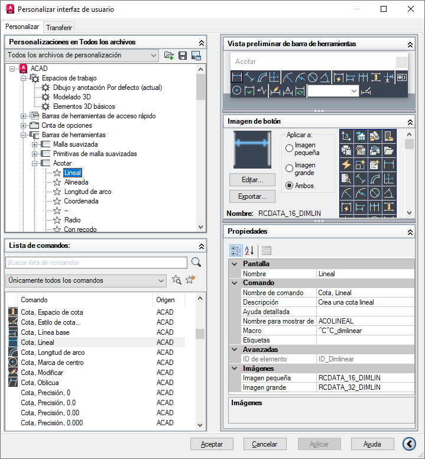Image resolution: width=425 pixels, height=459 pixels.
Task: Open 'Únicamente todos los comandos' filter dropdown
Action: 86,280
